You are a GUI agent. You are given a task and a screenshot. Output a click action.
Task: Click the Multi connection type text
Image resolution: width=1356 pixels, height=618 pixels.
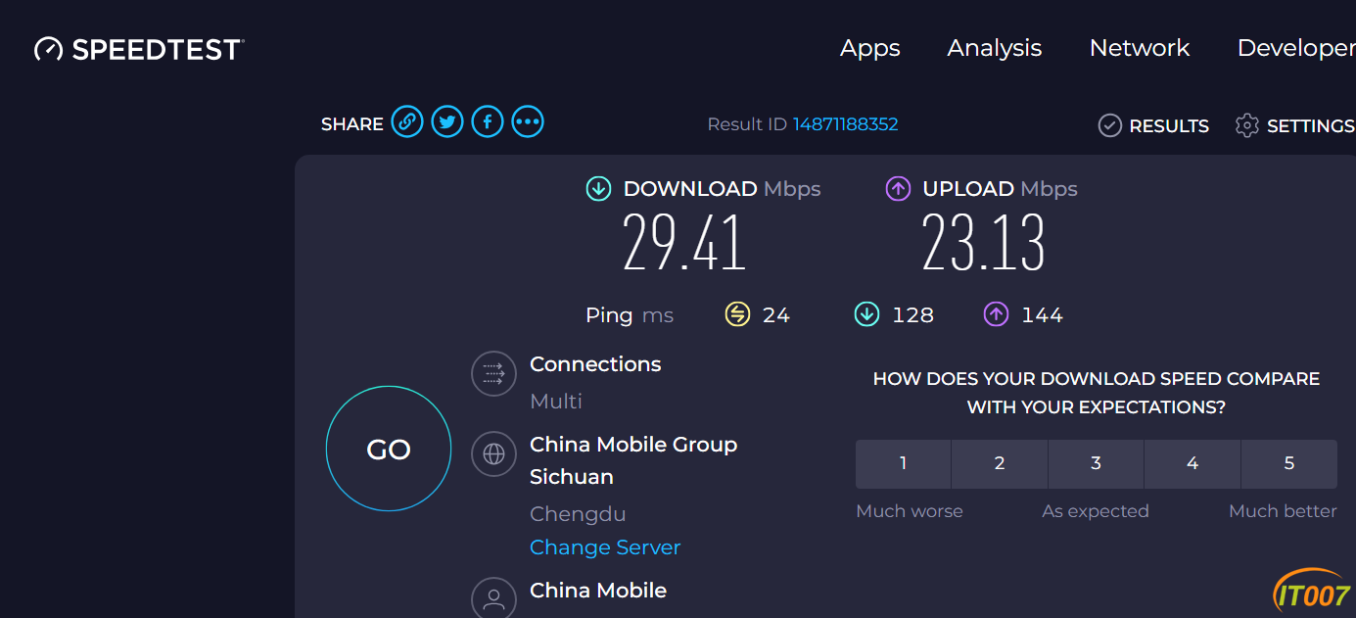pos(556,401)
